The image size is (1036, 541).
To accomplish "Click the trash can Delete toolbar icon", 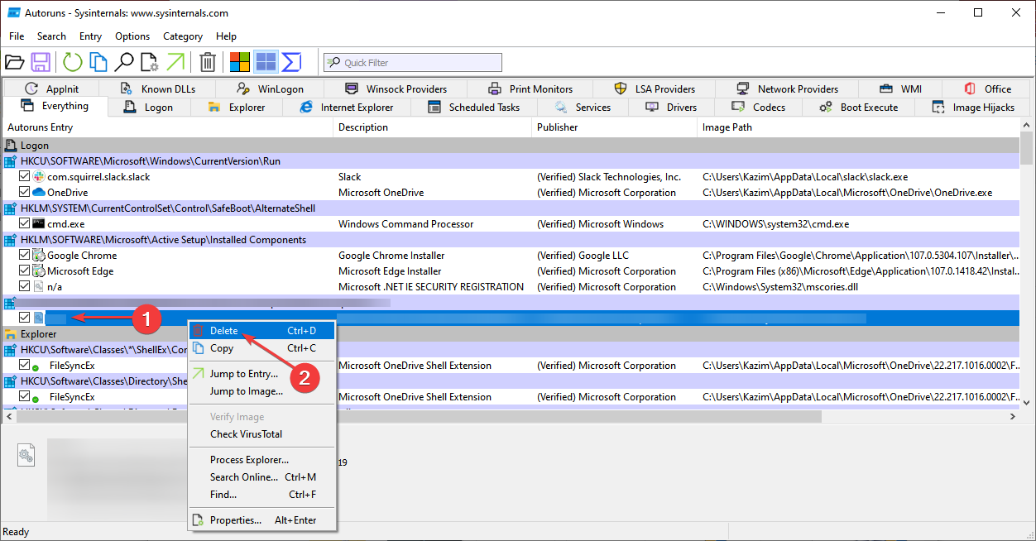I will (208, 62).
